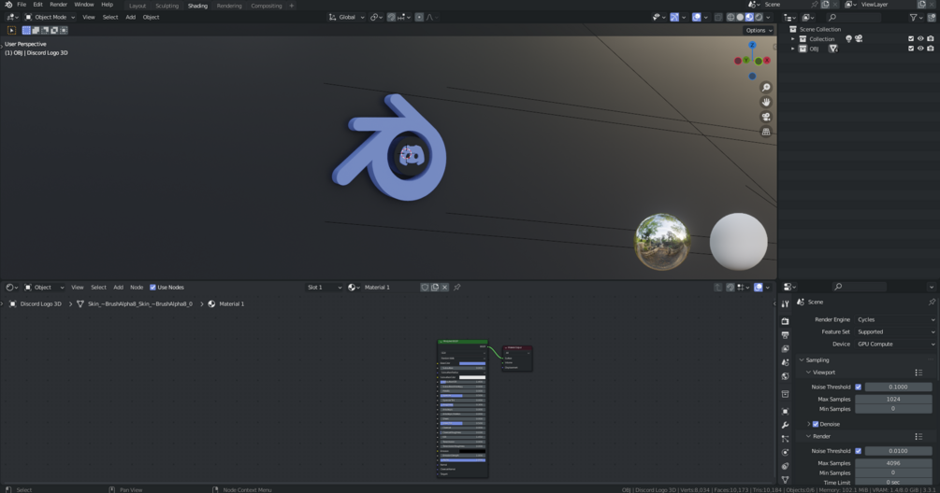Expand the Collection tree item
Screen dimensions: 940x493
coord(793,39)
